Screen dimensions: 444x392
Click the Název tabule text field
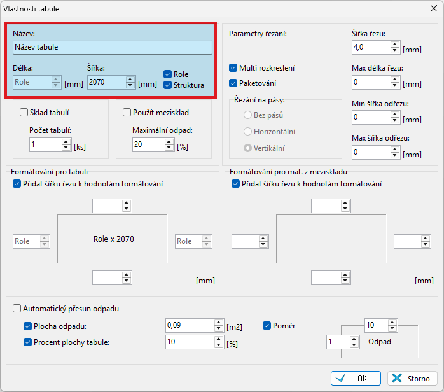point(112,47)
